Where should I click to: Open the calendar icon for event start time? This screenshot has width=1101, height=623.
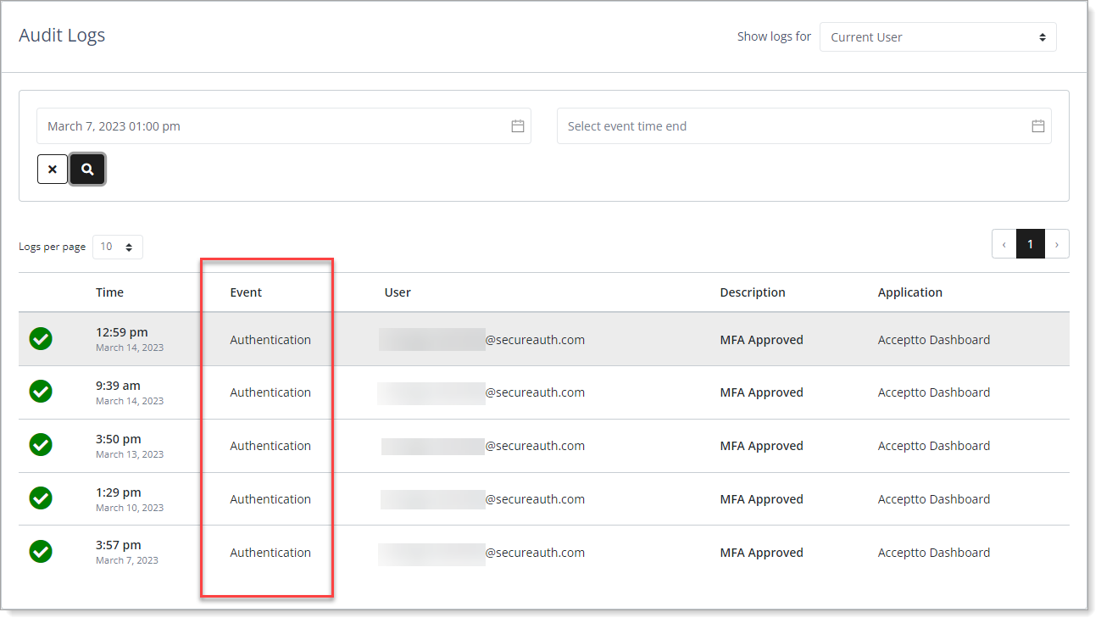(518, 126)
